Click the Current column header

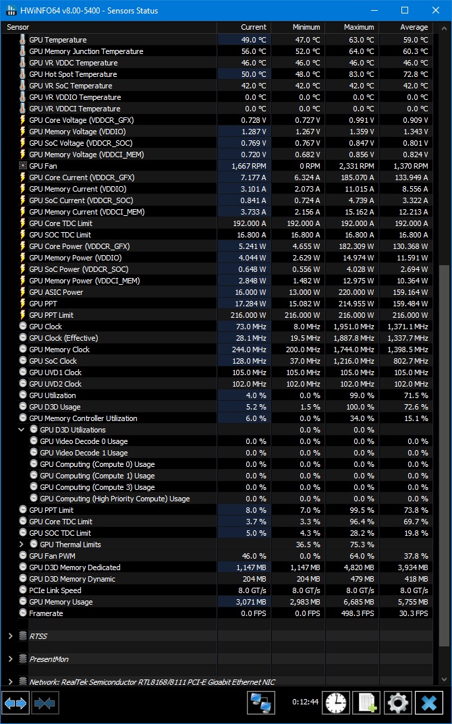pyautogui.click(x=244, y=27)
